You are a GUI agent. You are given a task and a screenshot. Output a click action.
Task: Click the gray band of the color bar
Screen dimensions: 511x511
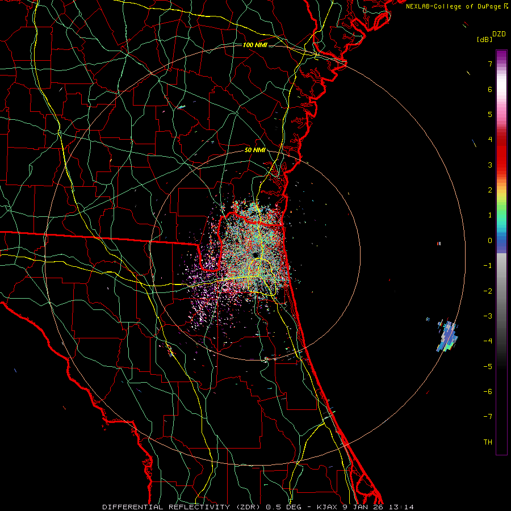[501, 294]
